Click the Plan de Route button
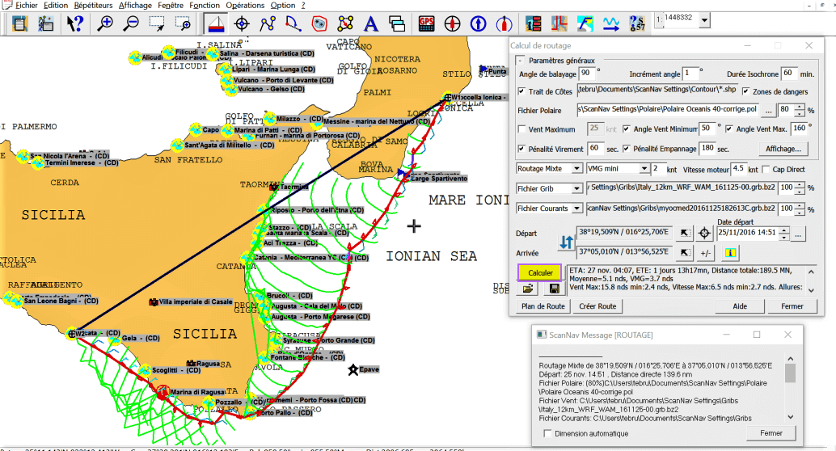 [x=543, y=306]
